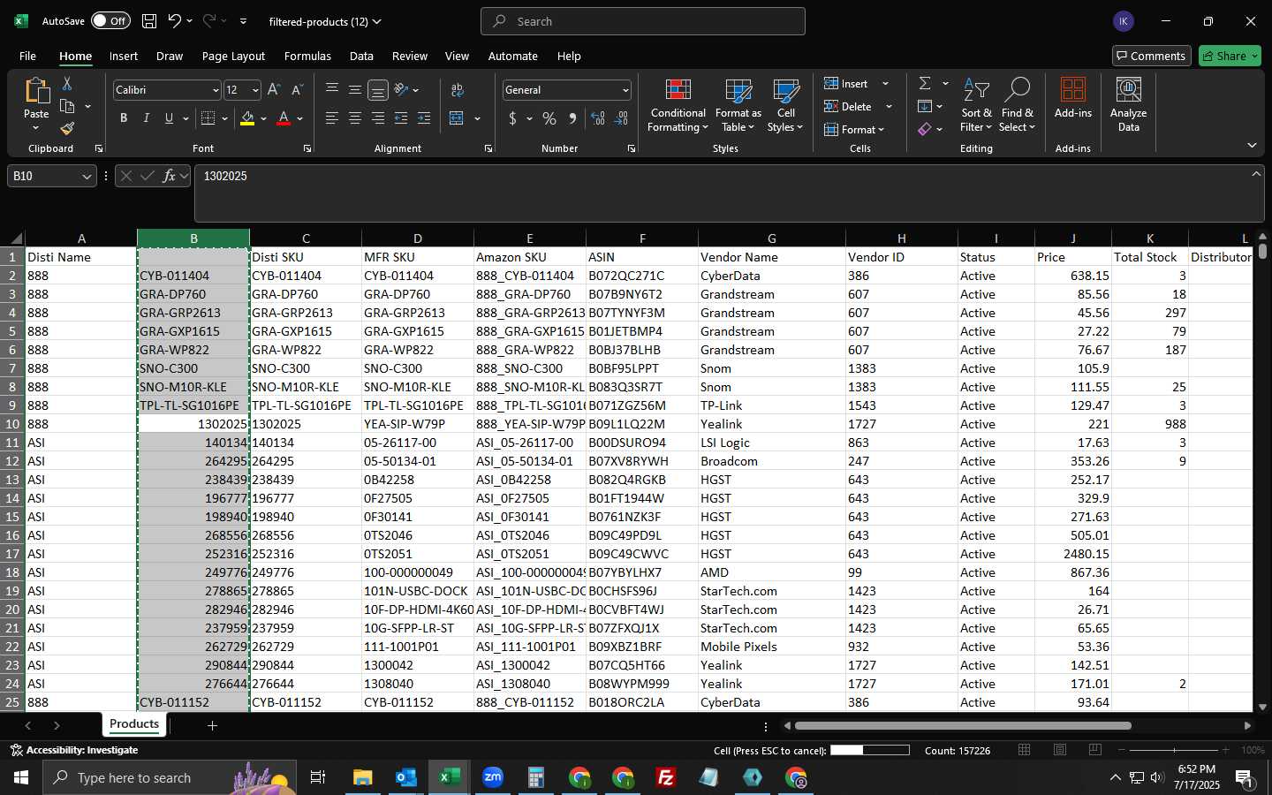Screen dimensions: 1272x795
Task: Toggle align right
Action: tap(378, 118)
